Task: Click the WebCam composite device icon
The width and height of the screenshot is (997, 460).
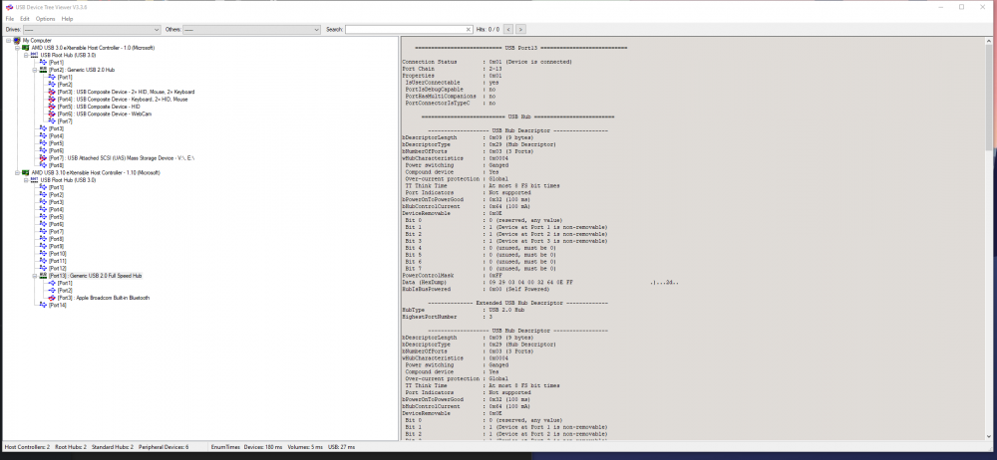Action: click(52, 115)
